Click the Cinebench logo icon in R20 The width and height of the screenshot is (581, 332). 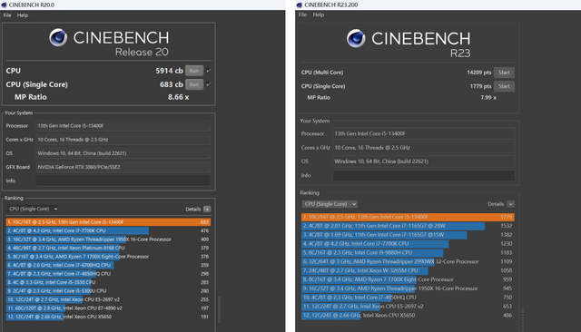coord(58,37)
